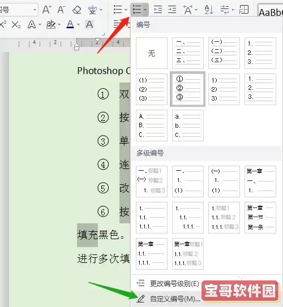Image resolution: width=283 pixels, height=307 pixels.
Task: Clear formatting with eraser icon
Action: [x=76, y=10]
